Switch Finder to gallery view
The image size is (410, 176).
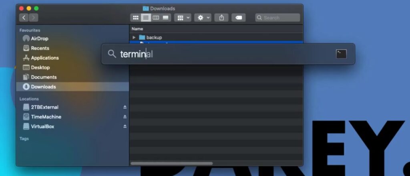166,18
